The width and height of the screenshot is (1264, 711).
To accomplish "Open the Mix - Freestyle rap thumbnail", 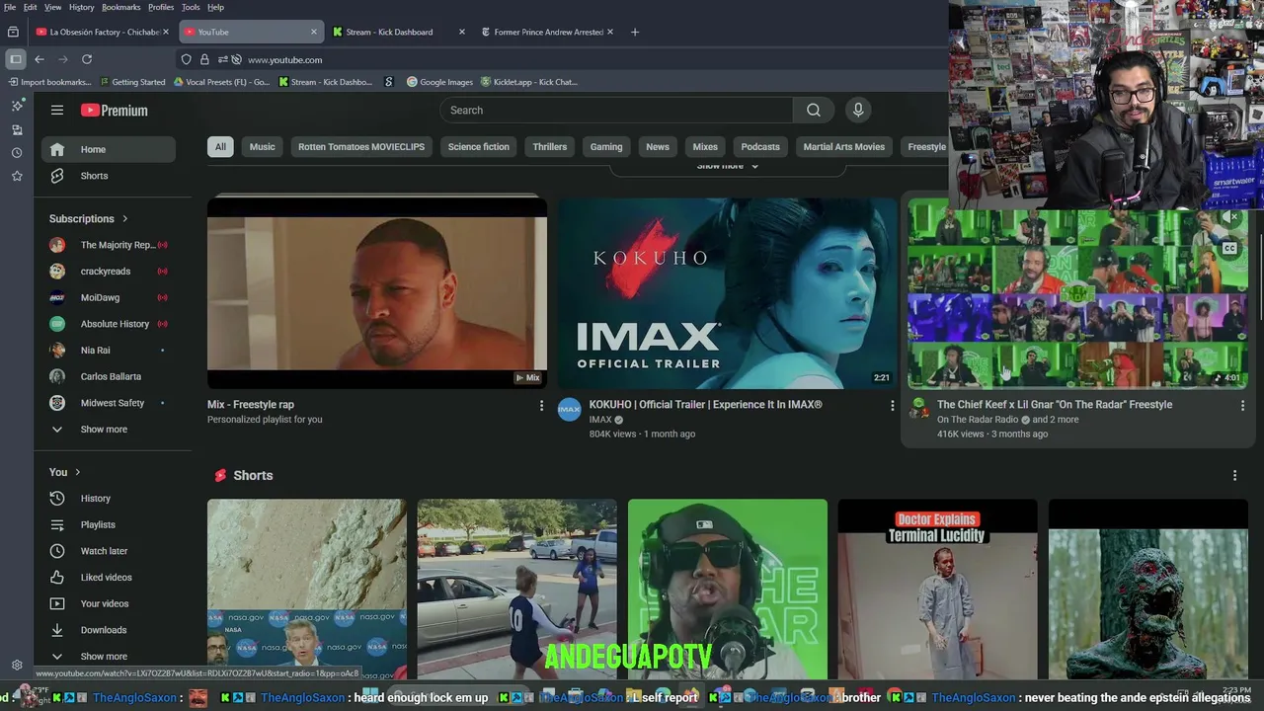I will click(x=377, y=293).
